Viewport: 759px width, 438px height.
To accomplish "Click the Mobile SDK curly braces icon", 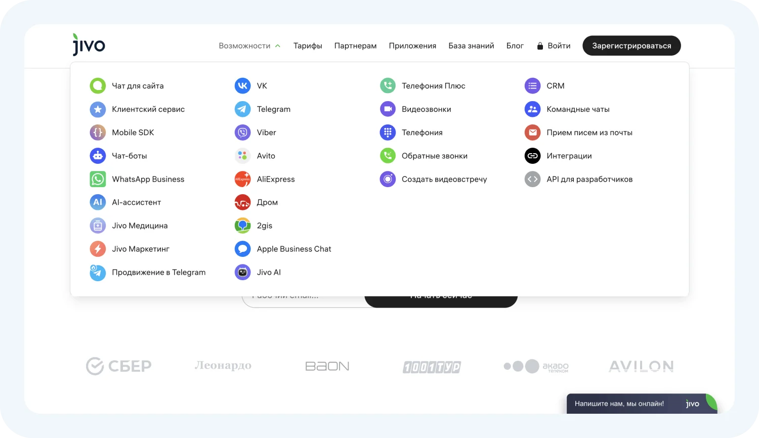I will point(98,133).
